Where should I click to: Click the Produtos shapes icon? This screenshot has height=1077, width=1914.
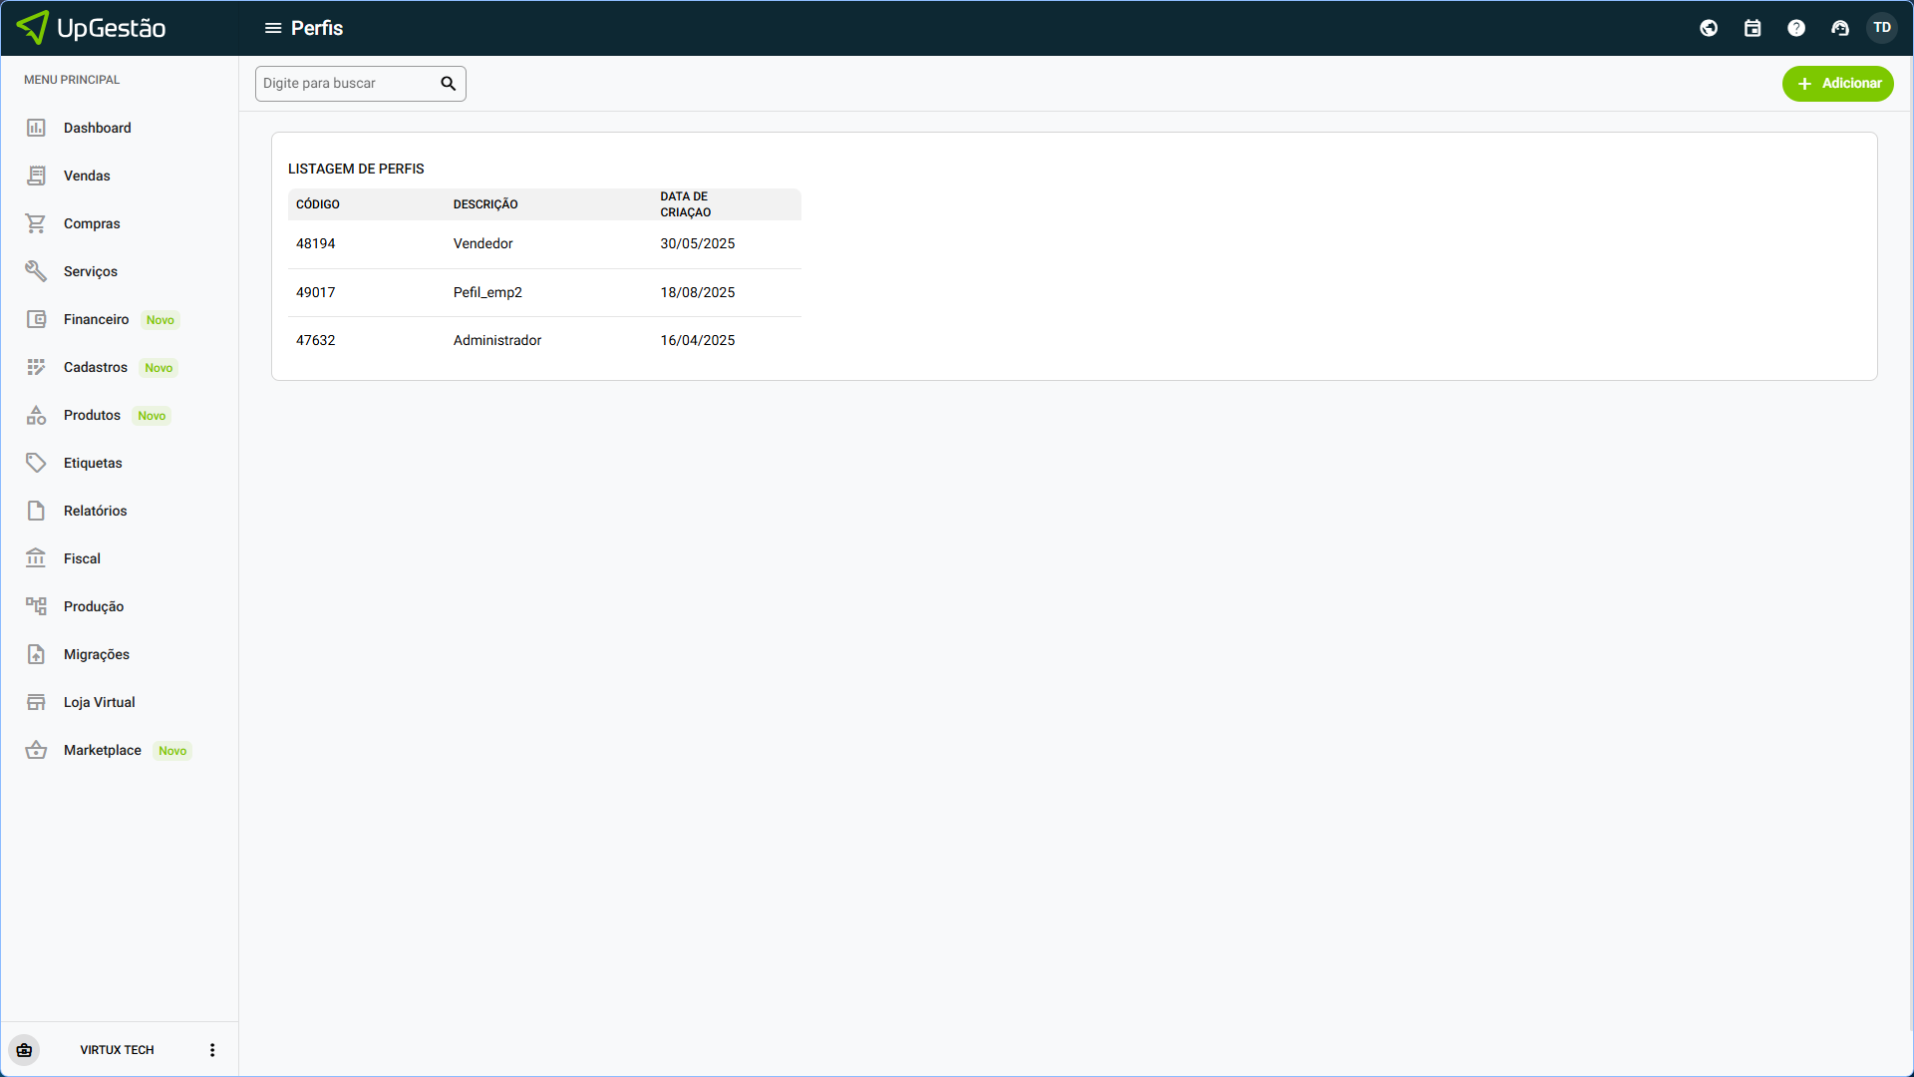36,415
